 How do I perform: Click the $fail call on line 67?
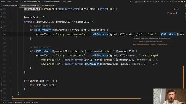[33, 85]
